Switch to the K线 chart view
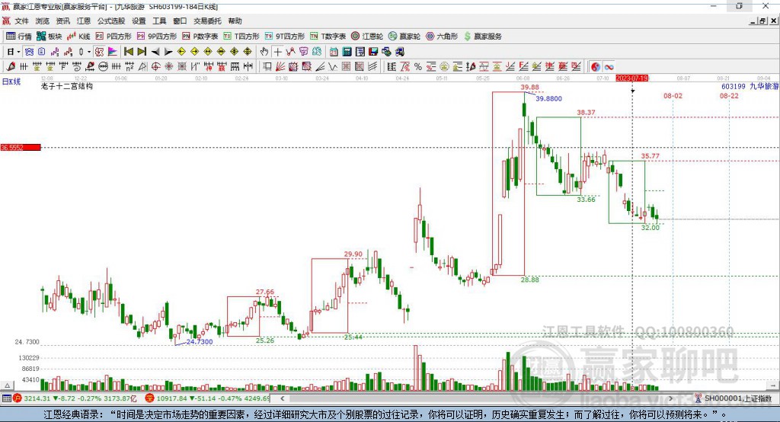The image size is (780, 422). point(78,37)
